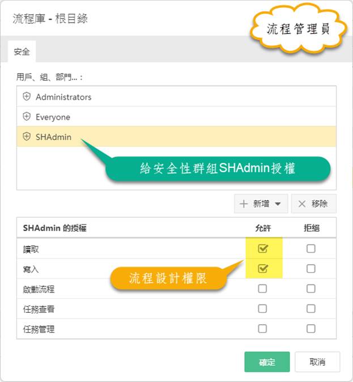Uncheck 允許 checkbox for 讀取

point(263,248)
